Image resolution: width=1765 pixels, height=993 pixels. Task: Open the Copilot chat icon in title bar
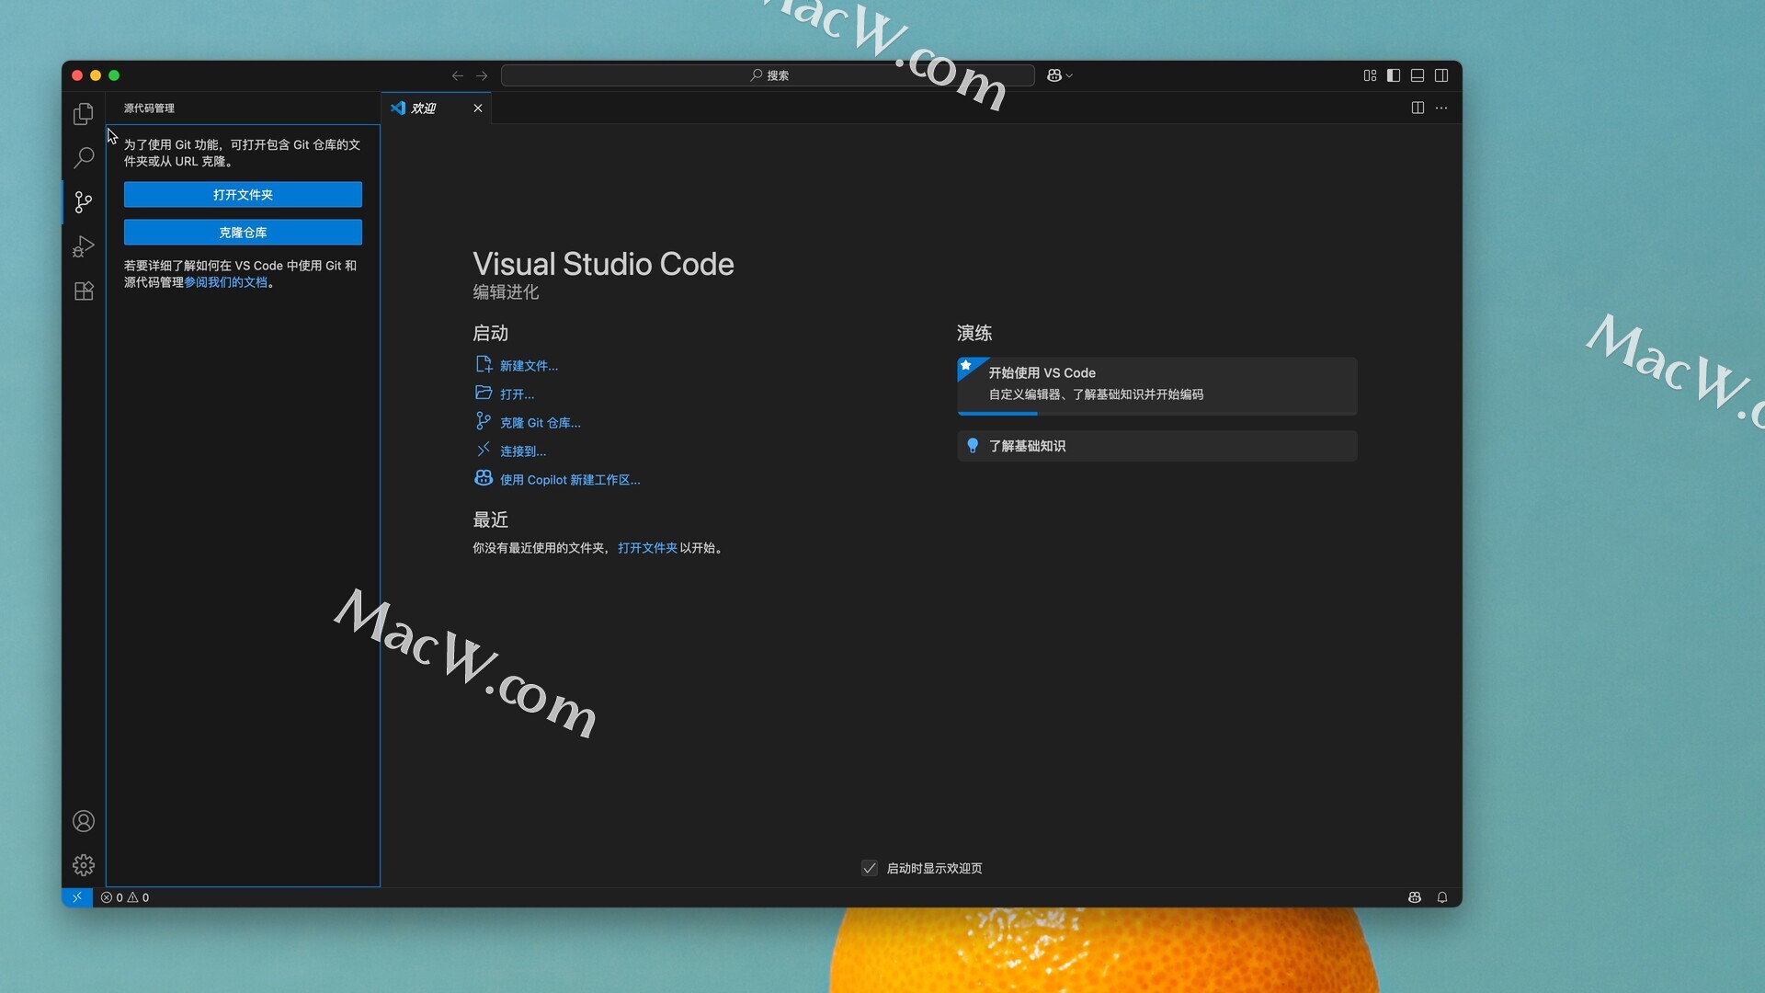click(x=1054, y=75)
